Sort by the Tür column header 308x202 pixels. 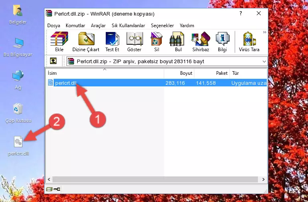point(248,73)
